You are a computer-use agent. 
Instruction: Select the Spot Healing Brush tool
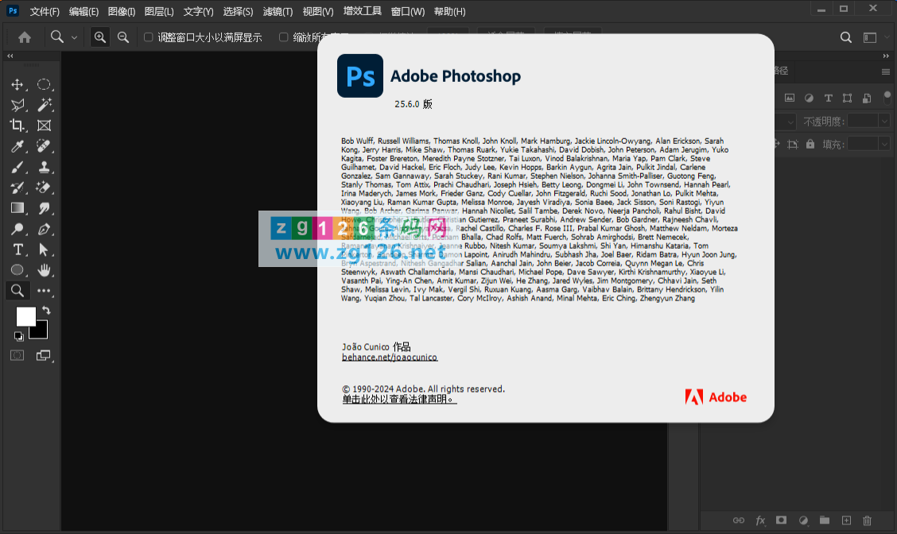click(44, 146)
